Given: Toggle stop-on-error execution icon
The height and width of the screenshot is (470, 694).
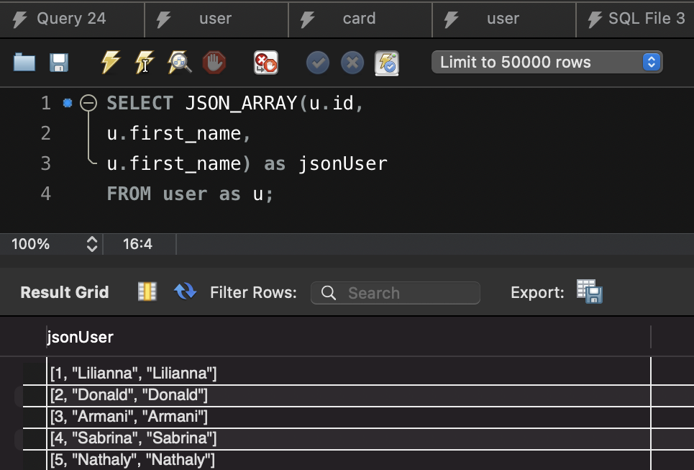Looking at the screenshot, I should point(265,63).
